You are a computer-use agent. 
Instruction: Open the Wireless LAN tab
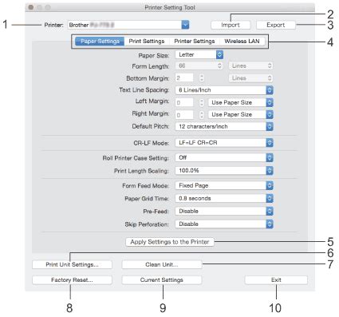[242, 42]
